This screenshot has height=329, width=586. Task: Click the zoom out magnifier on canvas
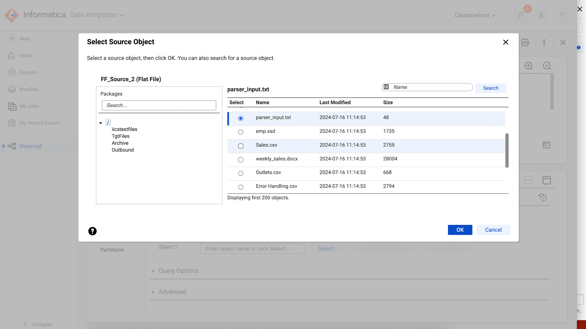(x=547, y=66)
